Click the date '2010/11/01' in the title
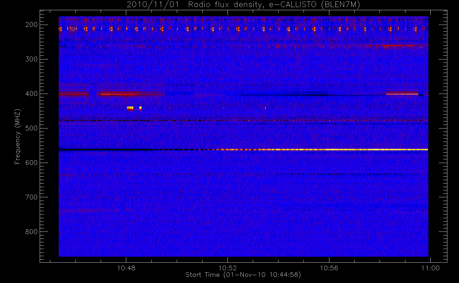 pyautogui.click(x=153, y=5)
